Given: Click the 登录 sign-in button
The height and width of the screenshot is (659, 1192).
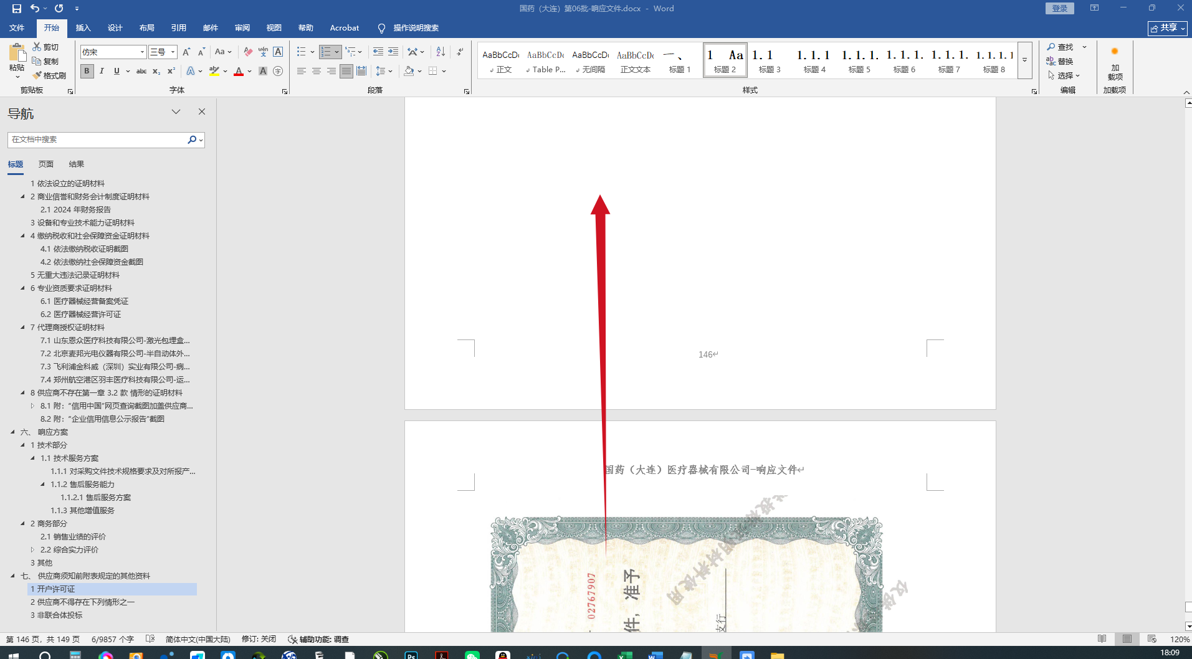Looking at the screenshot, I should click(x=1059, y=8).
